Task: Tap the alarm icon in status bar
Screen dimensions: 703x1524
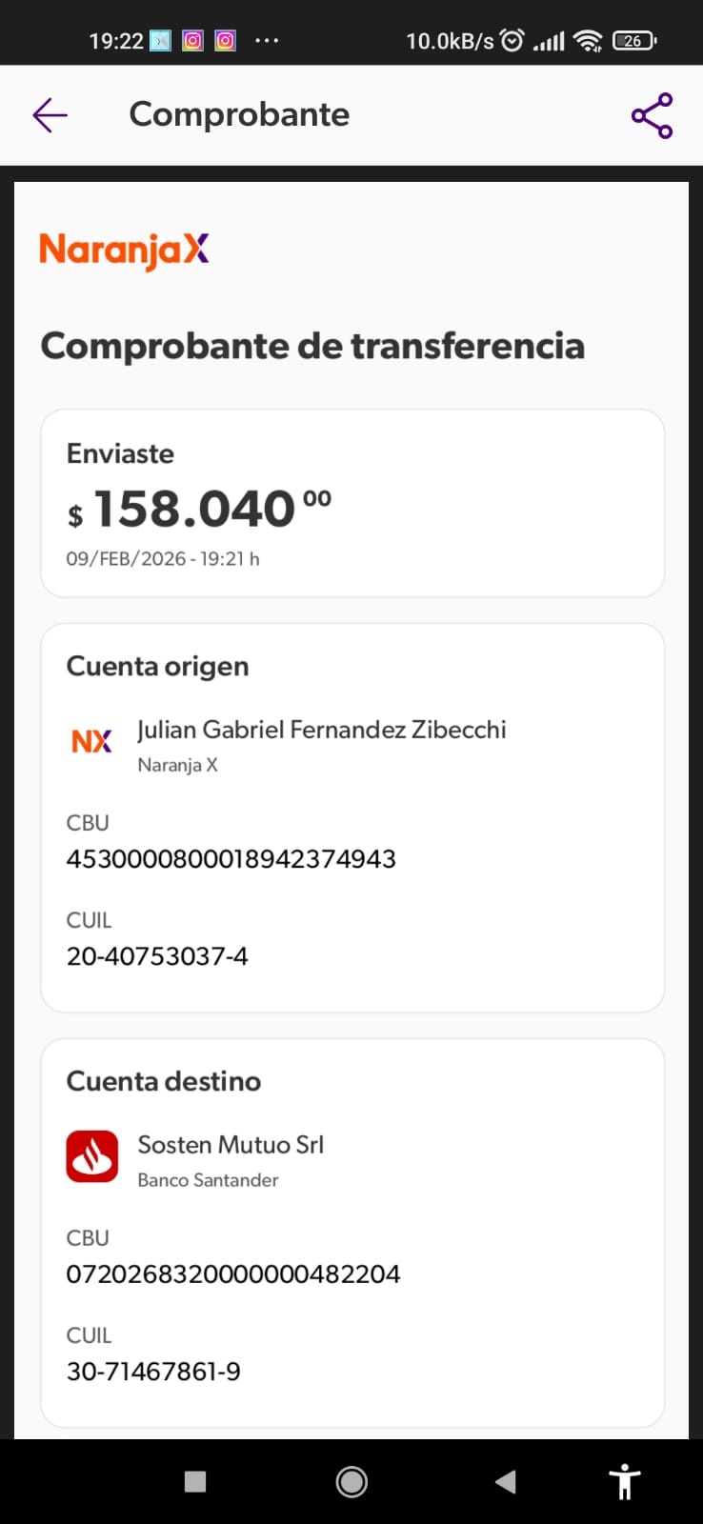Action: pos(512,40)
